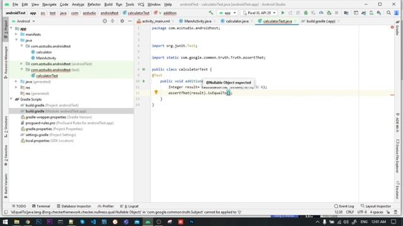Switch to build.gradle (app) tab
The height and width of the screenshot is (226, 403).
pos(321,21)
